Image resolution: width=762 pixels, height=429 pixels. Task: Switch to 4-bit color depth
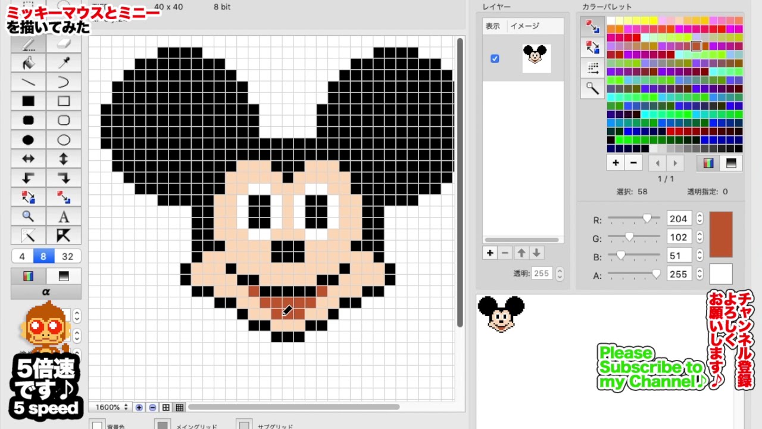click(22, 256)
